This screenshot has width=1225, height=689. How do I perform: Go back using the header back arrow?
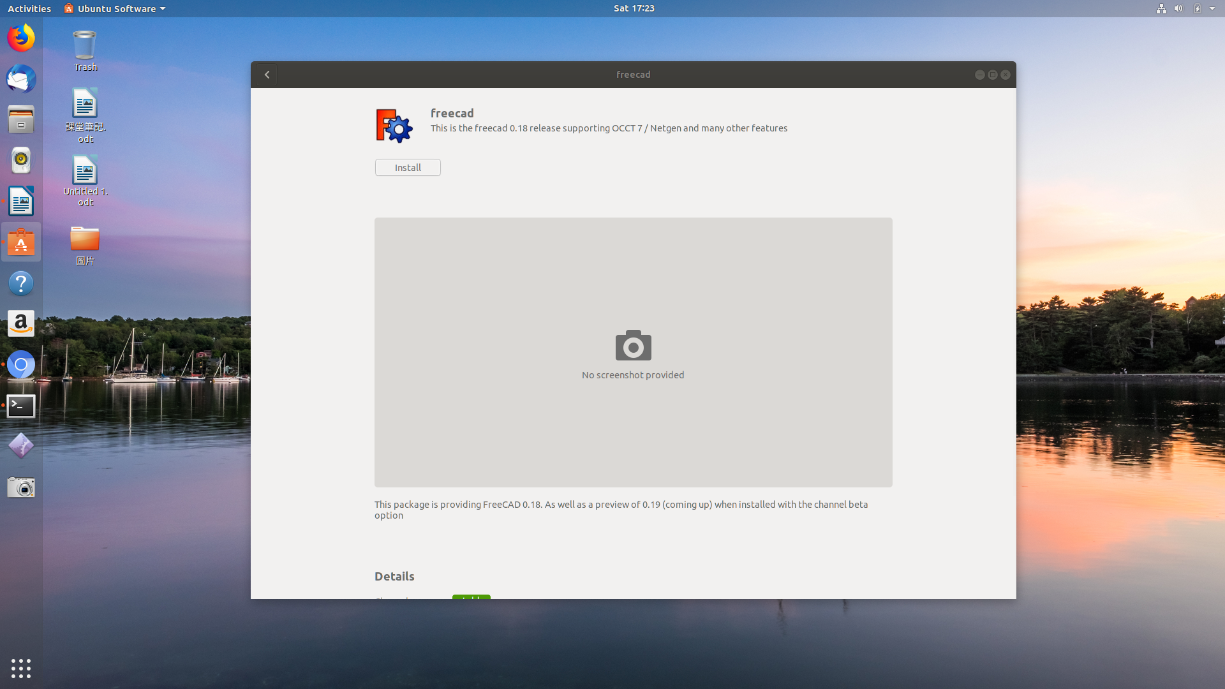pyautogui.click(x=267, y=75)
